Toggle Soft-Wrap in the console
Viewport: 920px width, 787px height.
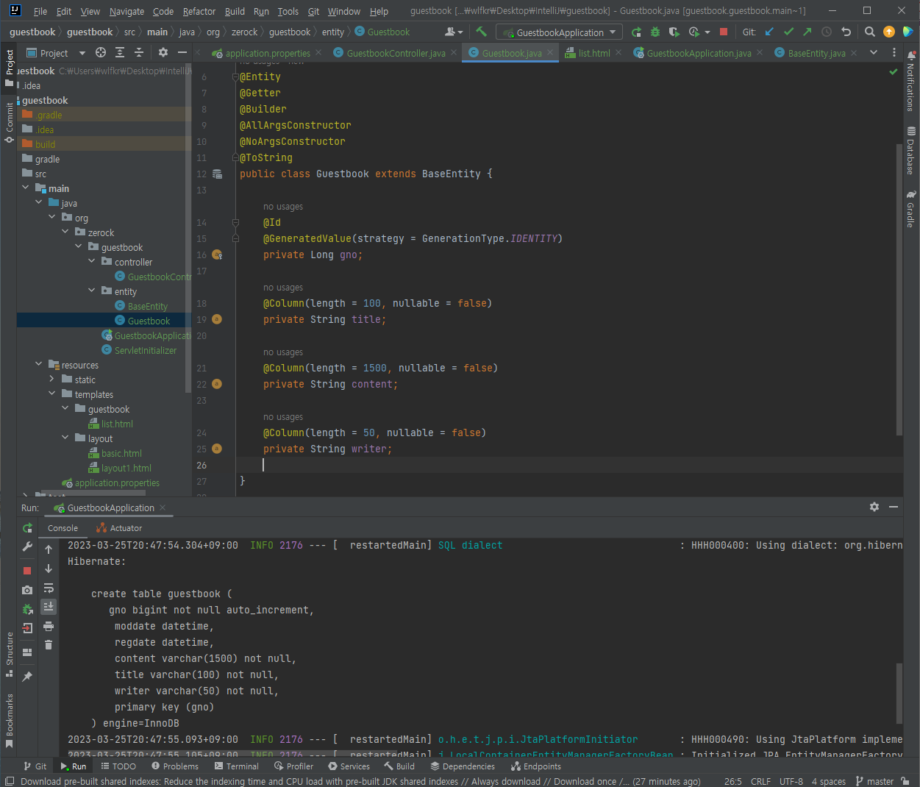[49, 588]
